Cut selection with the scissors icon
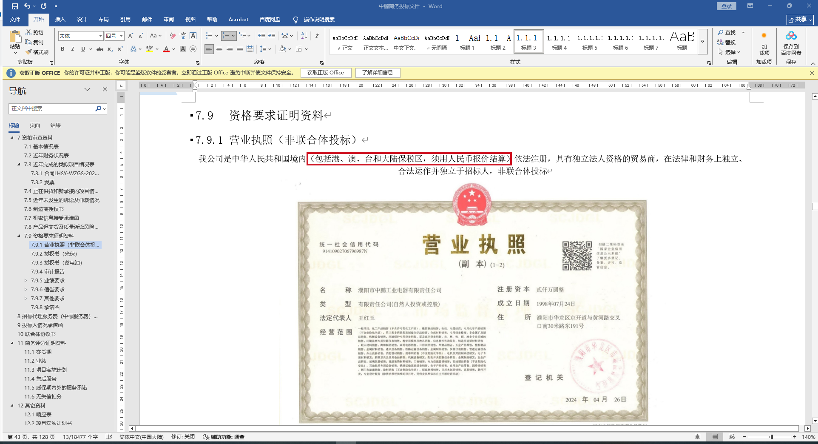The height and width of the screenshot is (444, 818). [29, 32]
